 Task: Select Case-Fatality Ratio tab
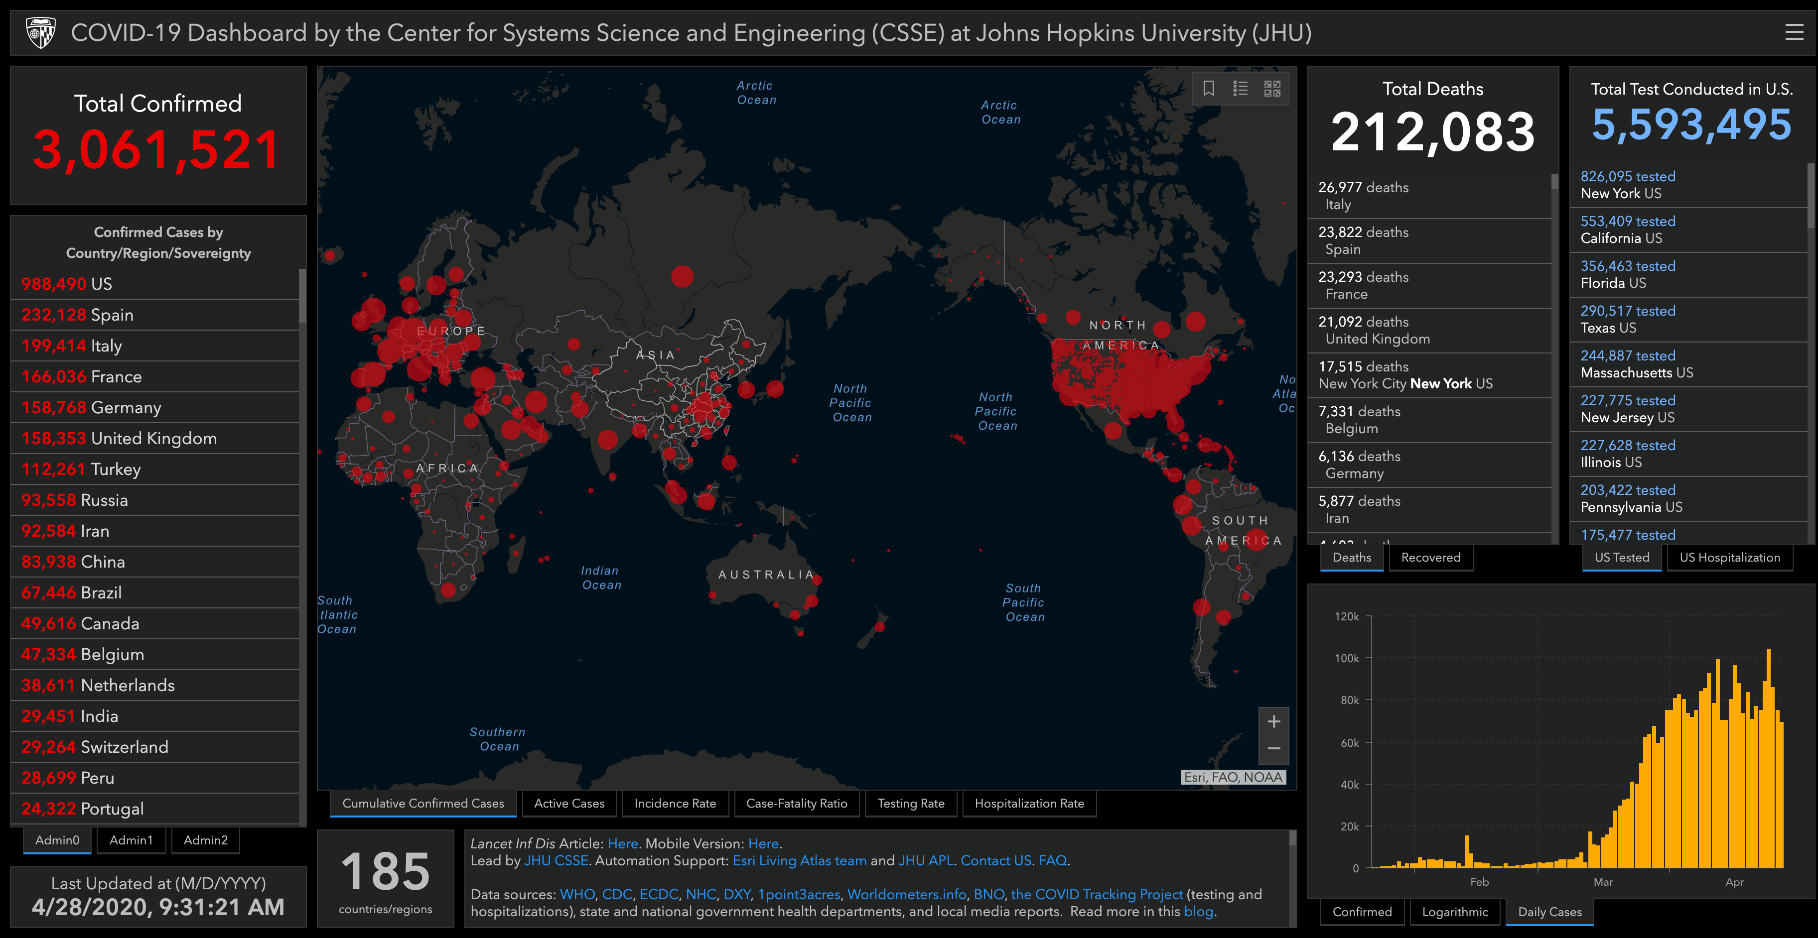pos(796,803)
